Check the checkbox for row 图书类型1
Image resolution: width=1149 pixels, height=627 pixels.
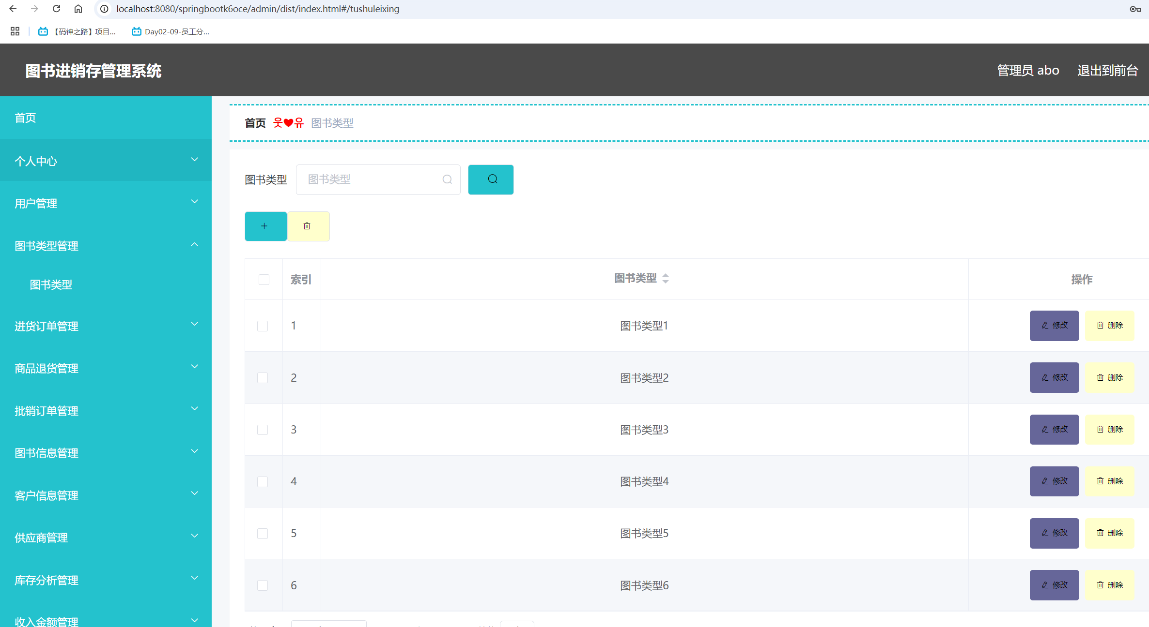pos(263,326)
